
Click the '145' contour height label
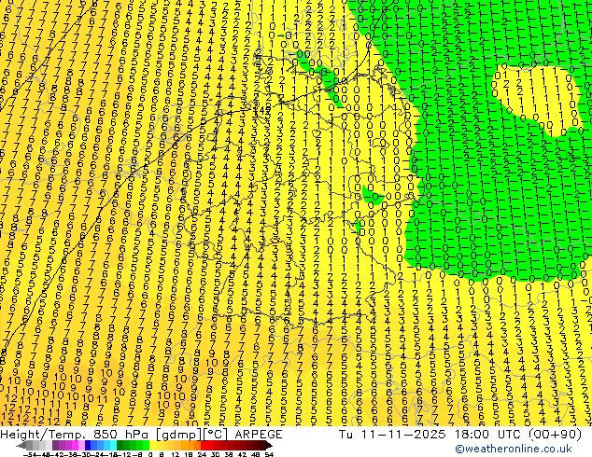tap(263, 110)
